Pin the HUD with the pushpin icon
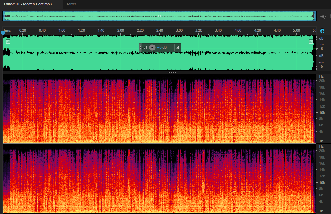Screen dimensions: 331x214 (x=178, y=48)
